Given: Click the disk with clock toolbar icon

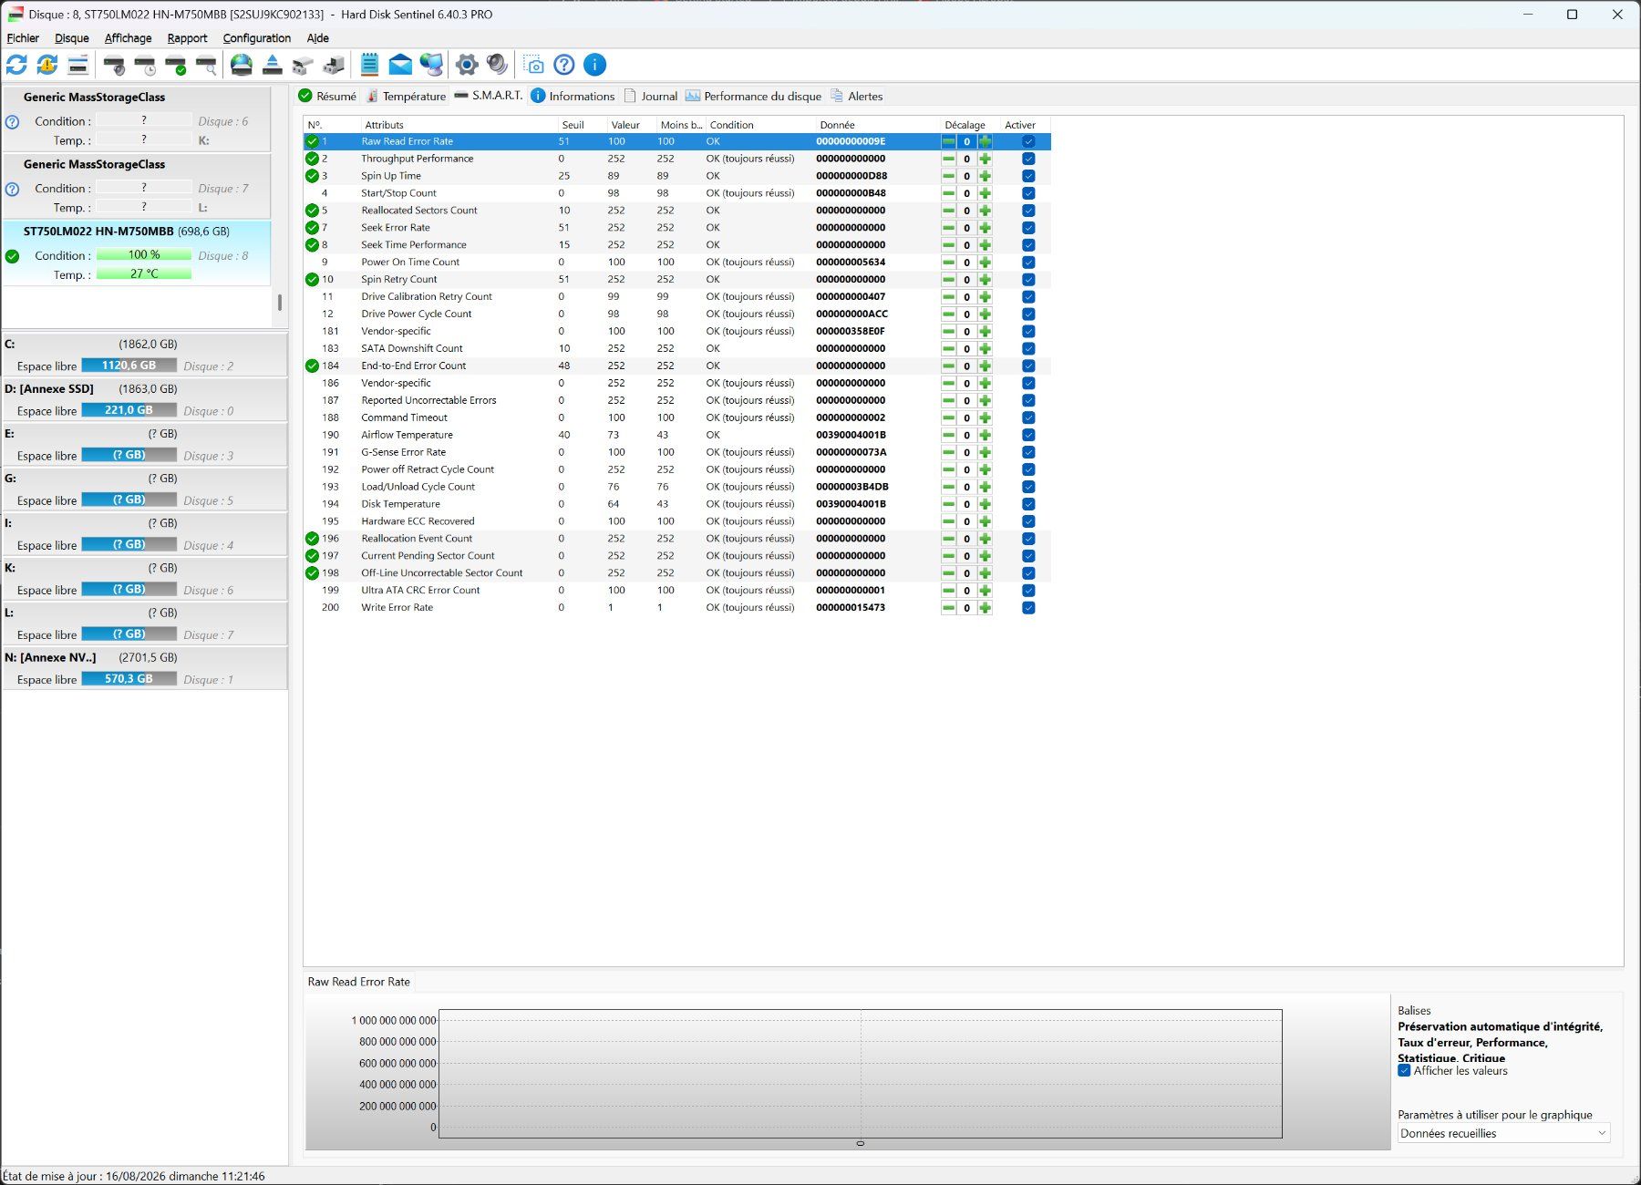Looking at the screenshot, I should pos(145,65).
